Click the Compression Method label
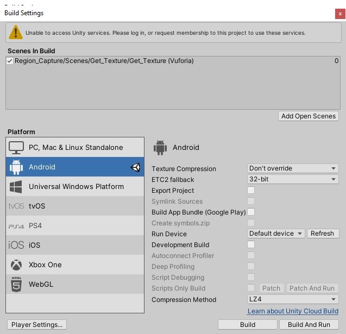Viewport: 346px width, 334px height. [x=184, y=300]
